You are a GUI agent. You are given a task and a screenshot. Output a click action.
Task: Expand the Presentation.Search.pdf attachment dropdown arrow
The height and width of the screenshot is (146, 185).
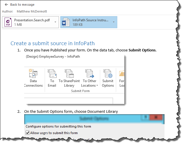click(55, 22)
